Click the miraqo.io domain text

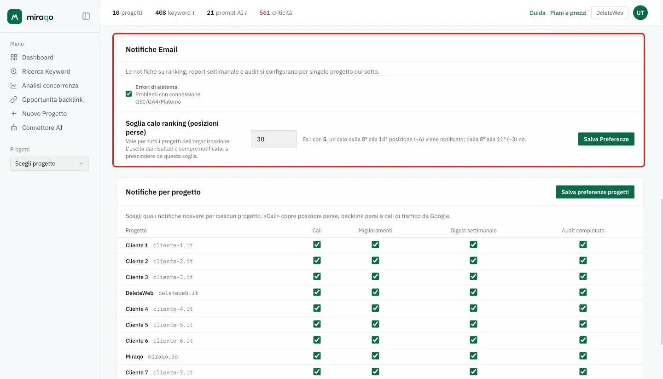[x=163, y=357]
